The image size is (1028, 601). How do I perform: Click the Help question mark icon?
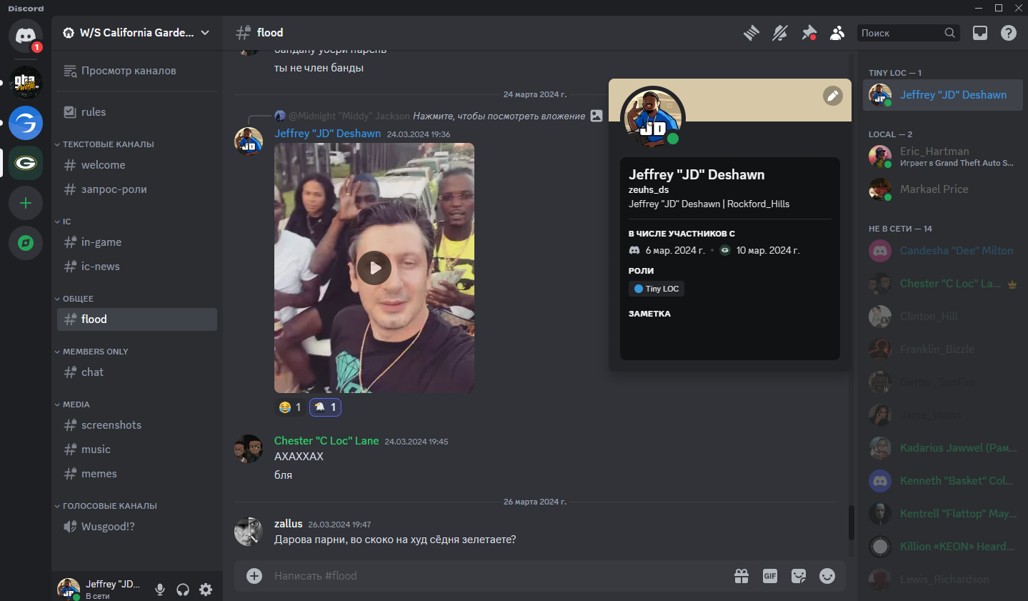pyautogui.click(x=1009, y=33)
